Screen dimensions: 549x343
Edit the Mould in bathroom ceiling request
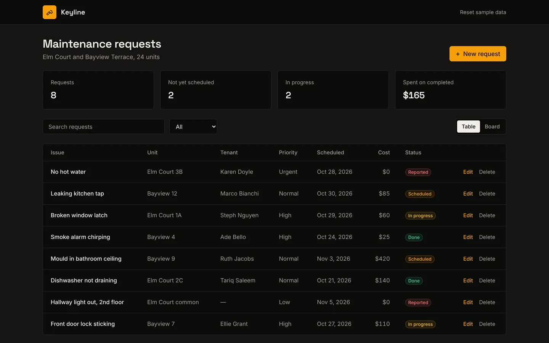[x=468, y=259]
